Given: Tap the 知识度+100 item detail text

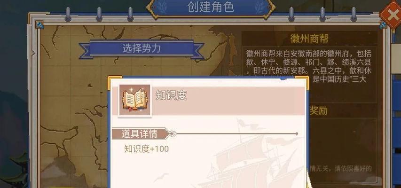Looking at the screenshot, I should click(x=146, y=149).
